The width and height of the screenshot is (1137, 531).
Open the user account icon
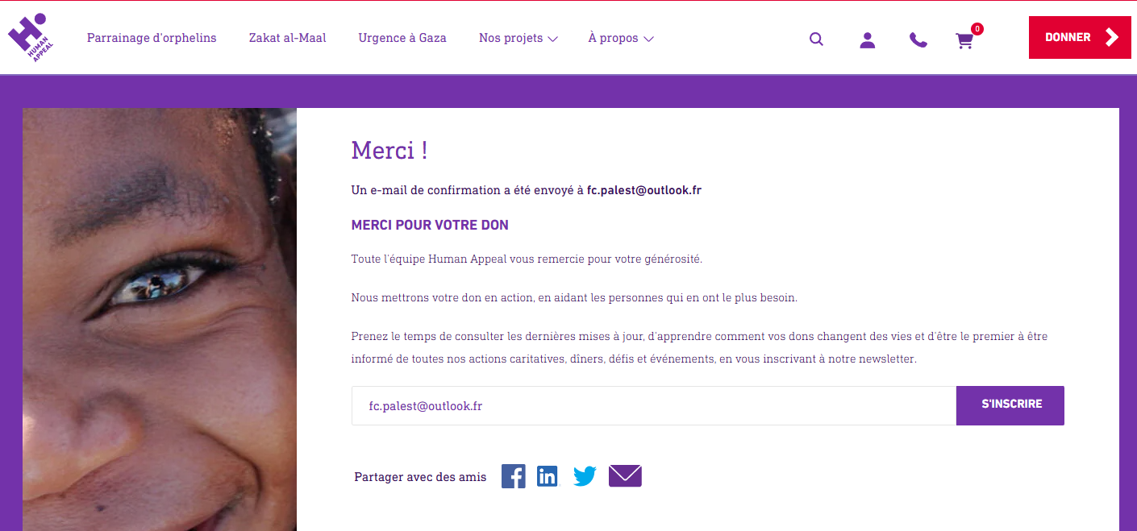click(x=867, y=39)
